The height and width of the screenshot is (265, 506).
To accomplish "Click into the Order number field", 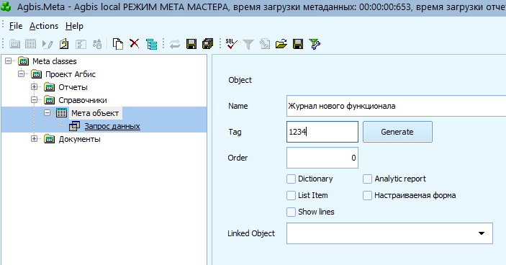I will point(322,158).
